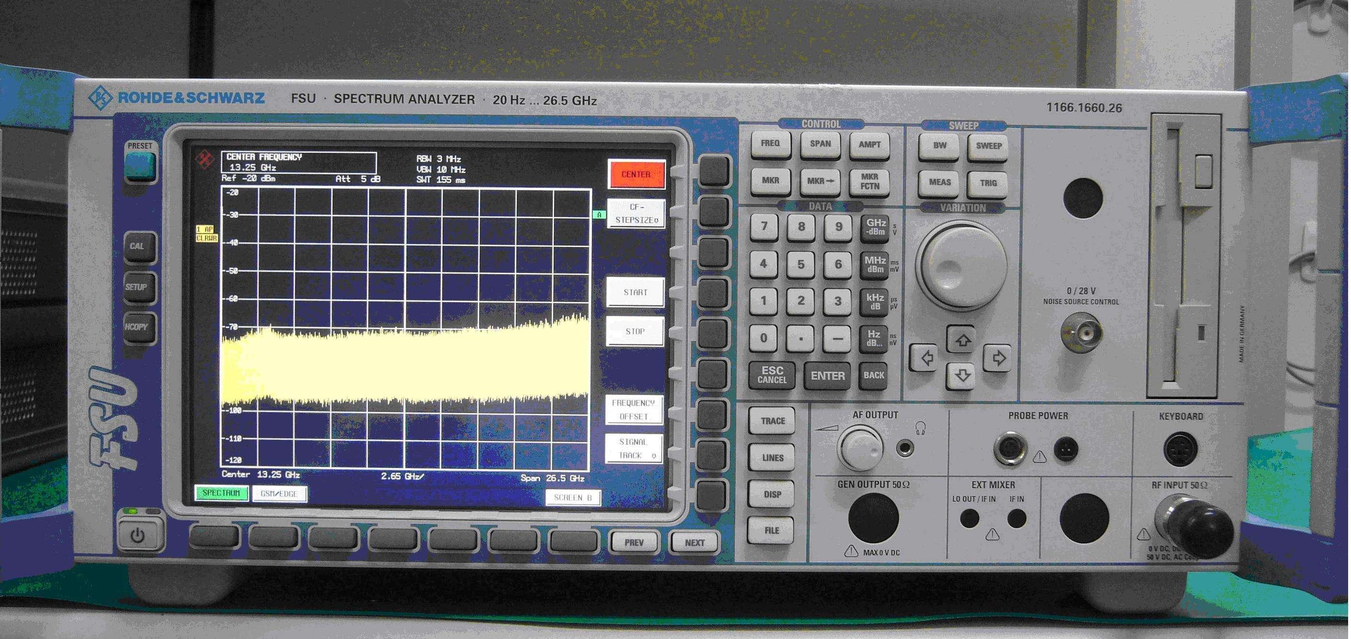Open the CF-STEPSIZE submenu softkey

click(636, 214)
